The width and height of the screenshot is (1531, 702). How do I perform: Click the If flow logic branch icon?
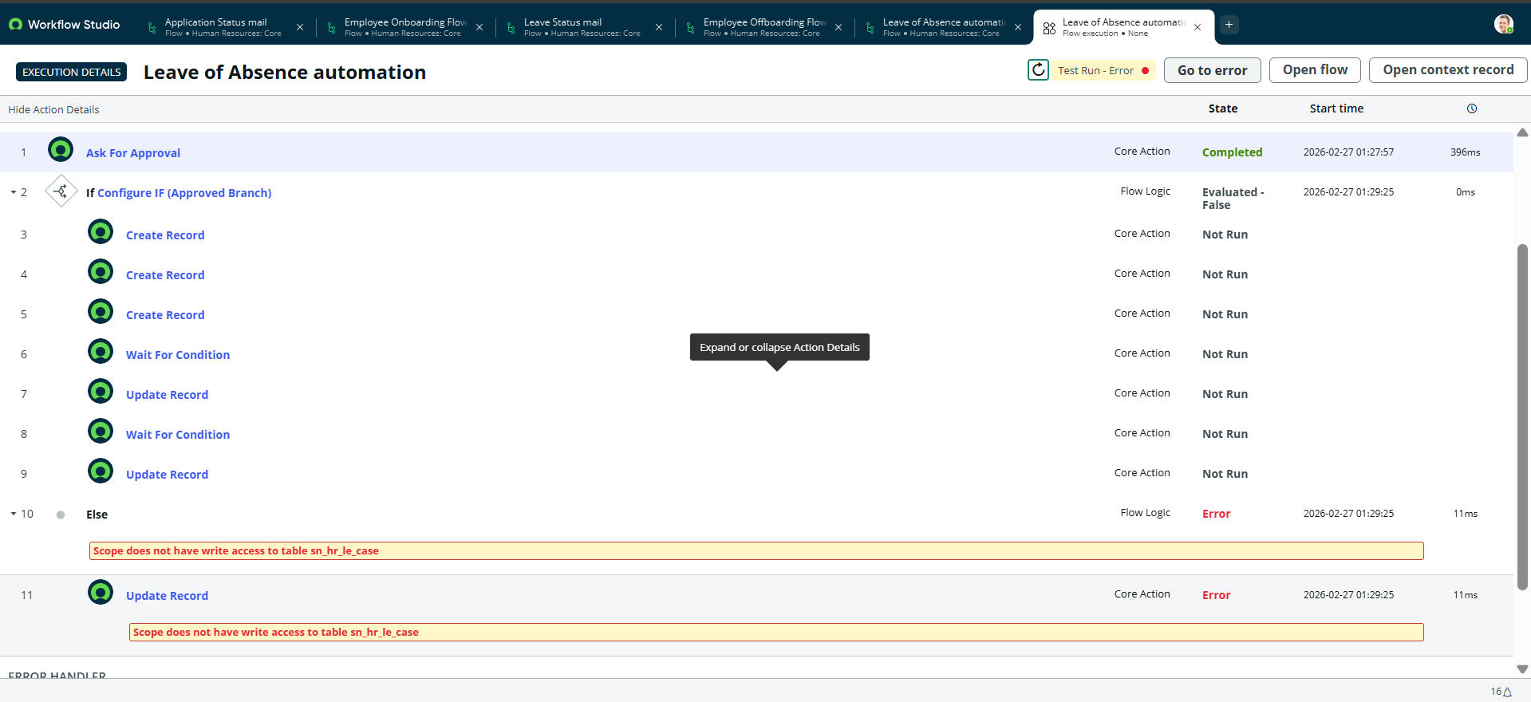(x=61, y=191)
